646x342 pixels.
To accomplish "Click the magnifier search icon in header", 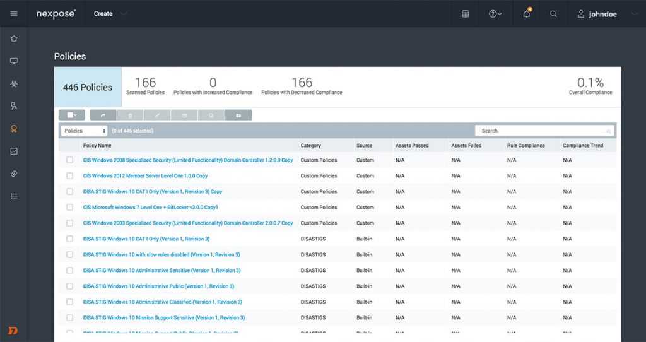I will pyautogui.click(x=553, y=14).
